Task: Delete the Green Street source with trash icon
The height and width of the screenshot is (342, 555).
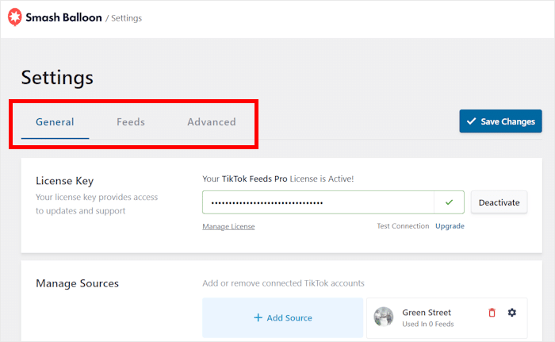Action: [x=492, y=313]
